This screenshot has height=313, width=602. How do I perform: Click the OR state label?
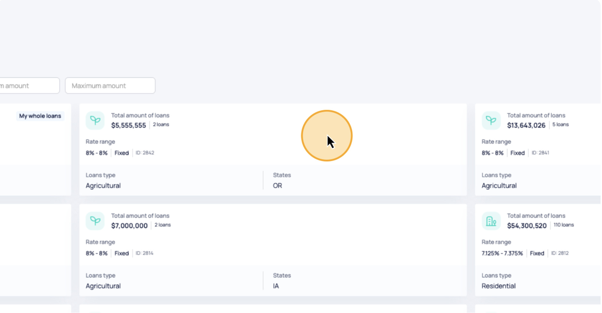pos(277,185)
